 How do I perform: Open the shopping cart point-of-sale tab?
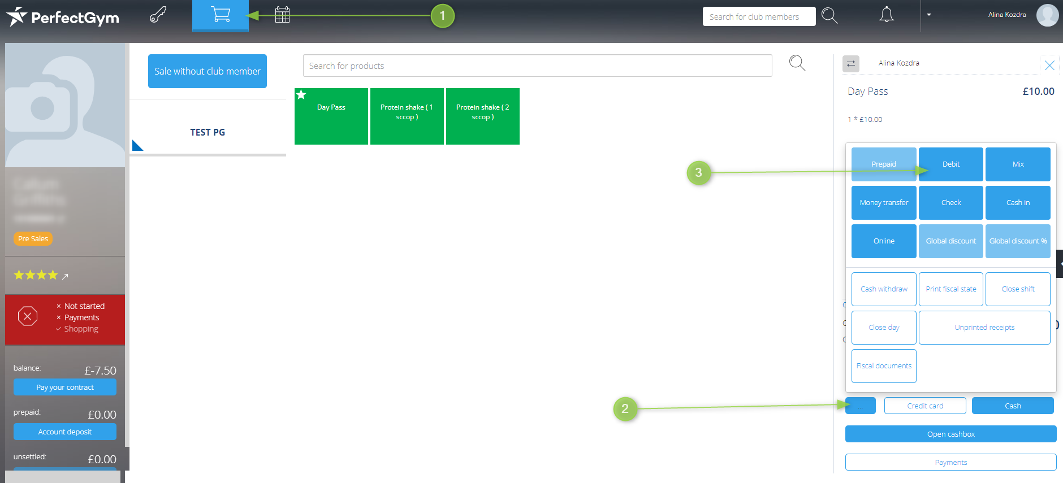point(220,15)
